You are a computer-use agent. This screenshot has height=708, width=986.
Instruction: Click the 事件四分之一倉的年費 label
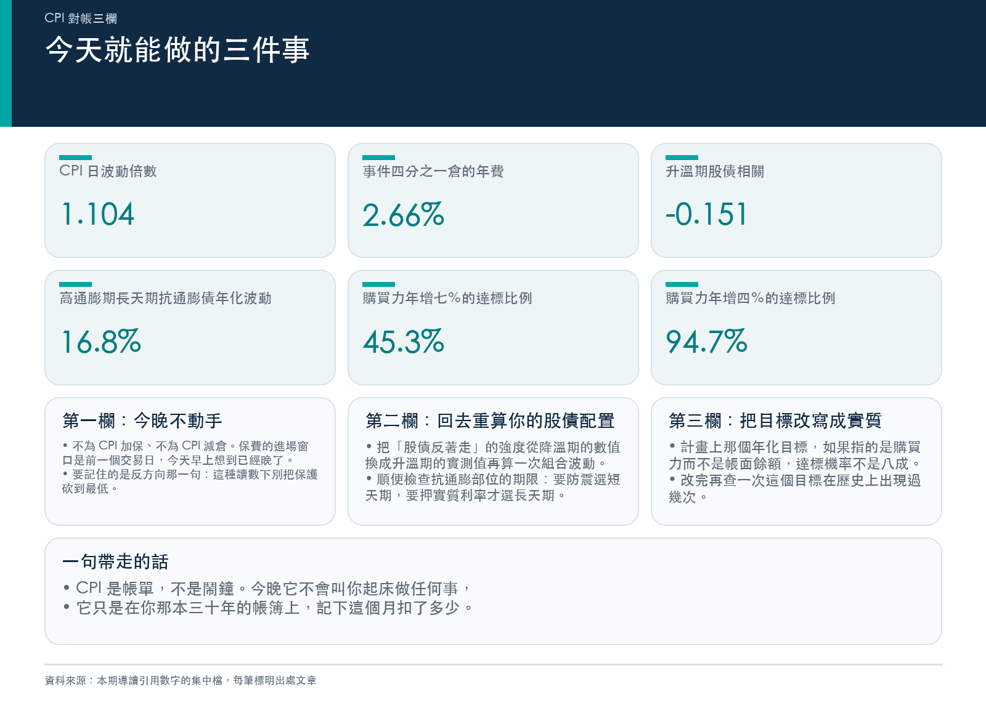pos(433,171)
